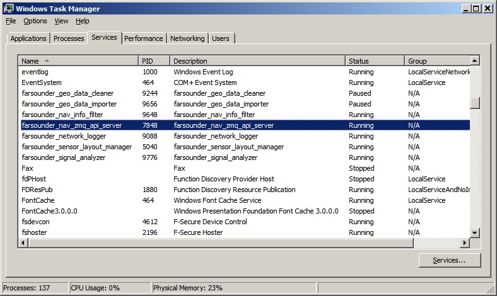
Task: Switch to the Performance tab
Action: coord(144,38)
